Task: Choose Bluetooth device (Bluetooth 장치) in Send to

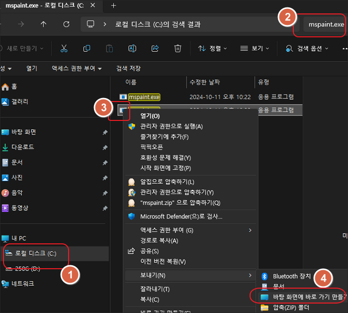Action: point(292,276)
